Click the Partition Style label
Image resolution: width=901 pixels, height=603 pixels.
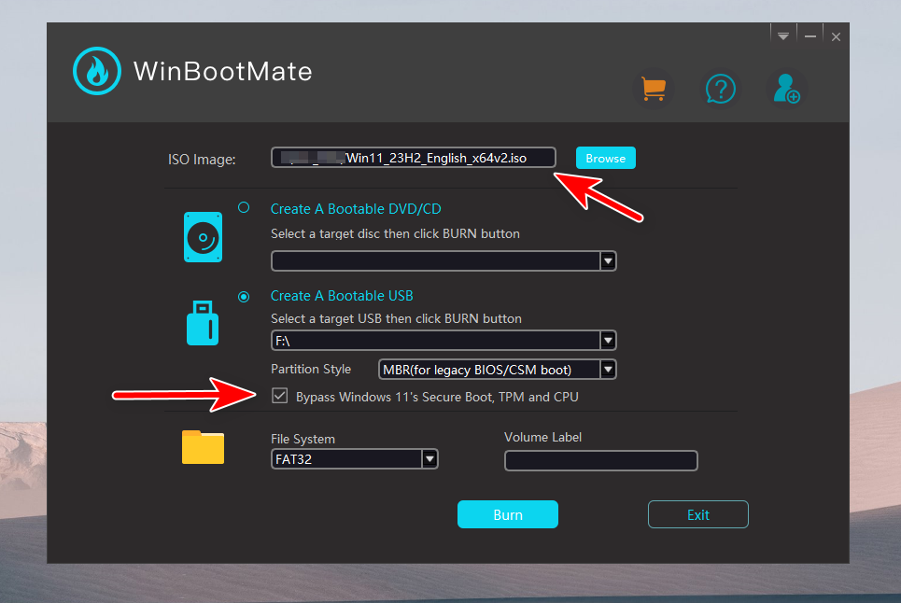[311, 370]
